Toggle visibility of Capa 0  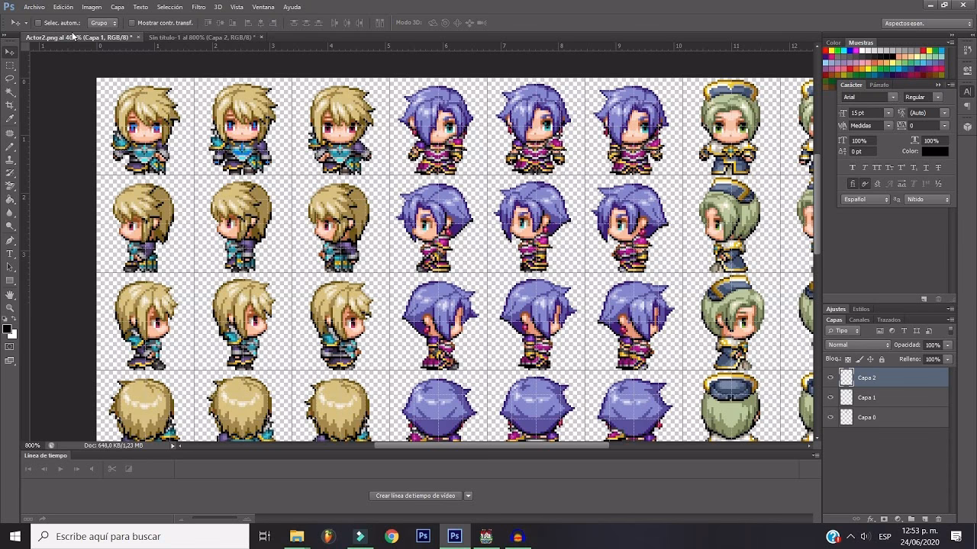(x=830, y=417)
